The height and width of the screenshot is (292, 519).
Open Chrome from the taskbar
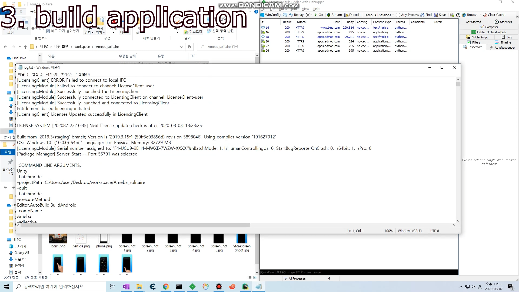[x=166, y=287]
